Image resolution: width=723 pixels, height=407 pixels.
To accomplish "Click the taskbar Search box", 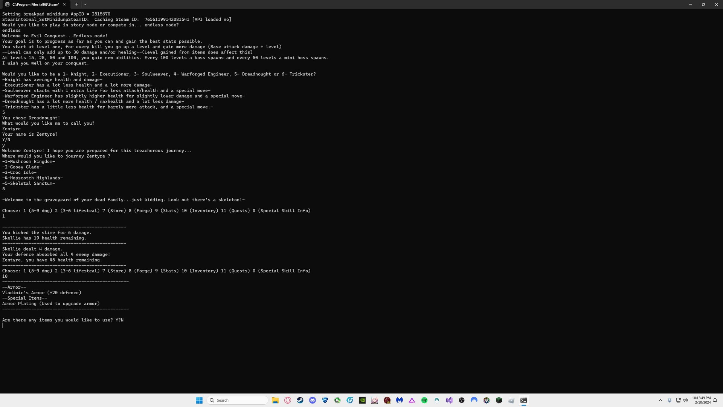I will tap(237, 400).
